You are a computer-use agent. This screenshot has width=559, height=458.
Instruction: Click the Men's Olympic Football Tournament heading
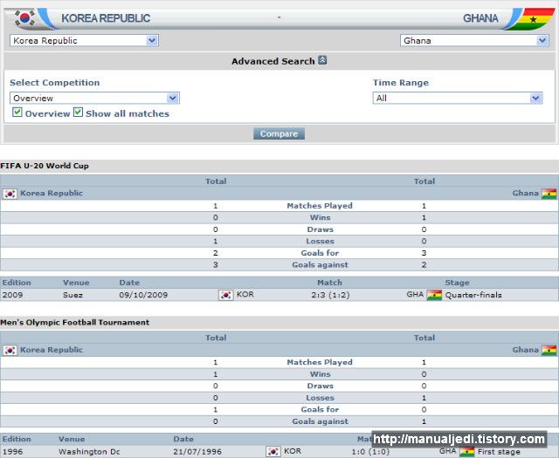pos(75,322)
